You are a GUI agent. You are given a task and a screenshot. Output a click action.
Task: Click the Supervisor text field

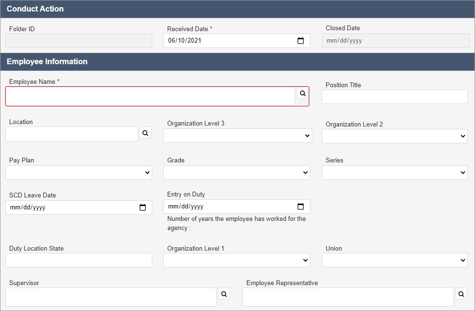(111, 297)
